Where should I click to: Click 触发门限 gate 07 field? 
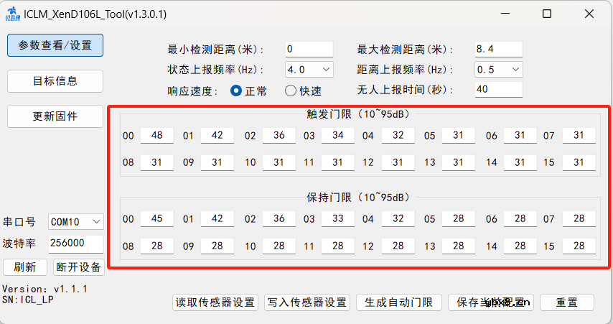(x=579, y=135)
